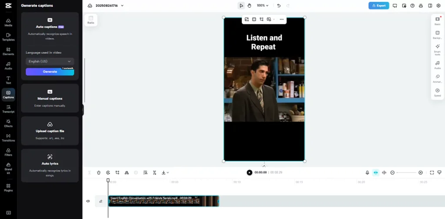This screenshot has height=219, width=445.
Task: Delete the selected clip with trash icon
Action: coord(99,173)
